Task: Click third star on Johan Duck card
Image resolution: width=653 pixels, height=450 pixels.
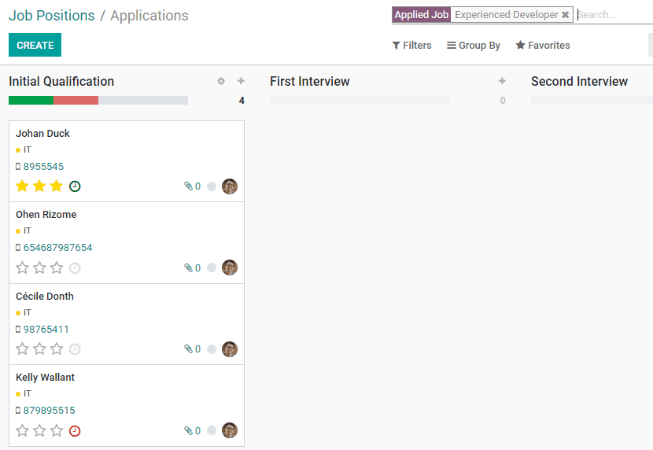Action: click(56, 186)
